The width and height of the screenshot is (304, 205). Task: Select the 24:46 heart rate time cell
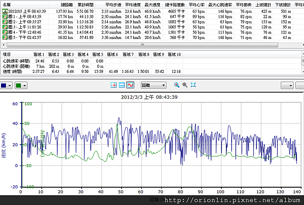coord(40,61)
